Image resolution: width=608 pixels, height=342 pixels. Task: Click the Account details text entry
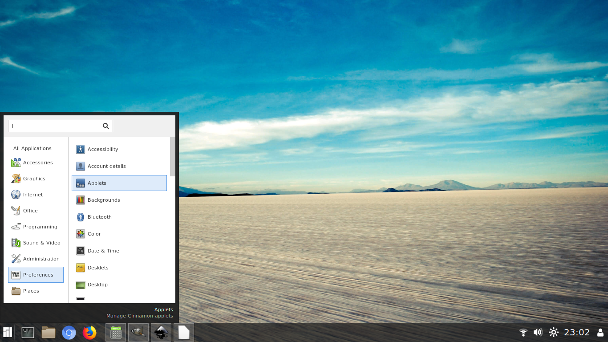point(107,166)
